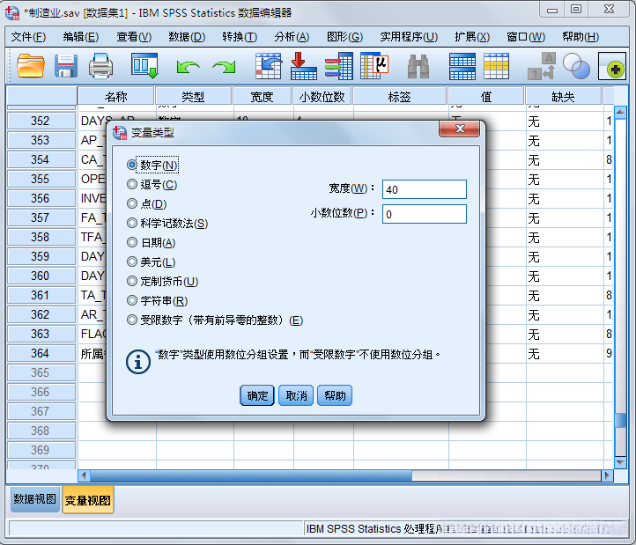Click the 名称 column header
The width and height of the screenshot is (636, 545).
tap(115, 97)
